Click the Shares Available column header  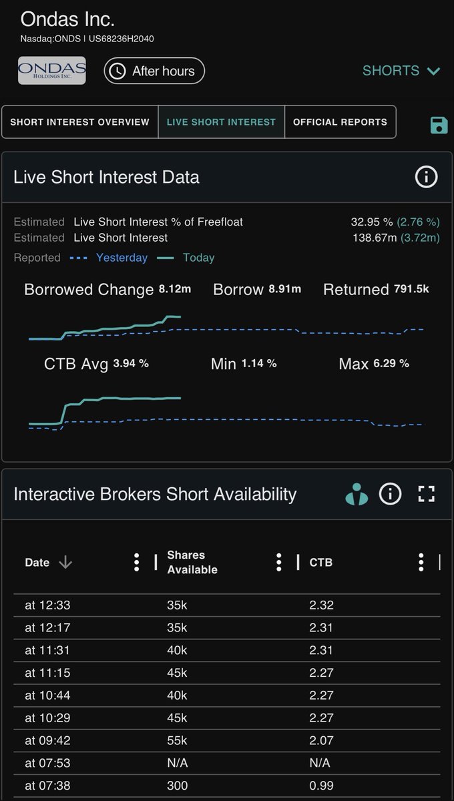(x=192, y=562)
